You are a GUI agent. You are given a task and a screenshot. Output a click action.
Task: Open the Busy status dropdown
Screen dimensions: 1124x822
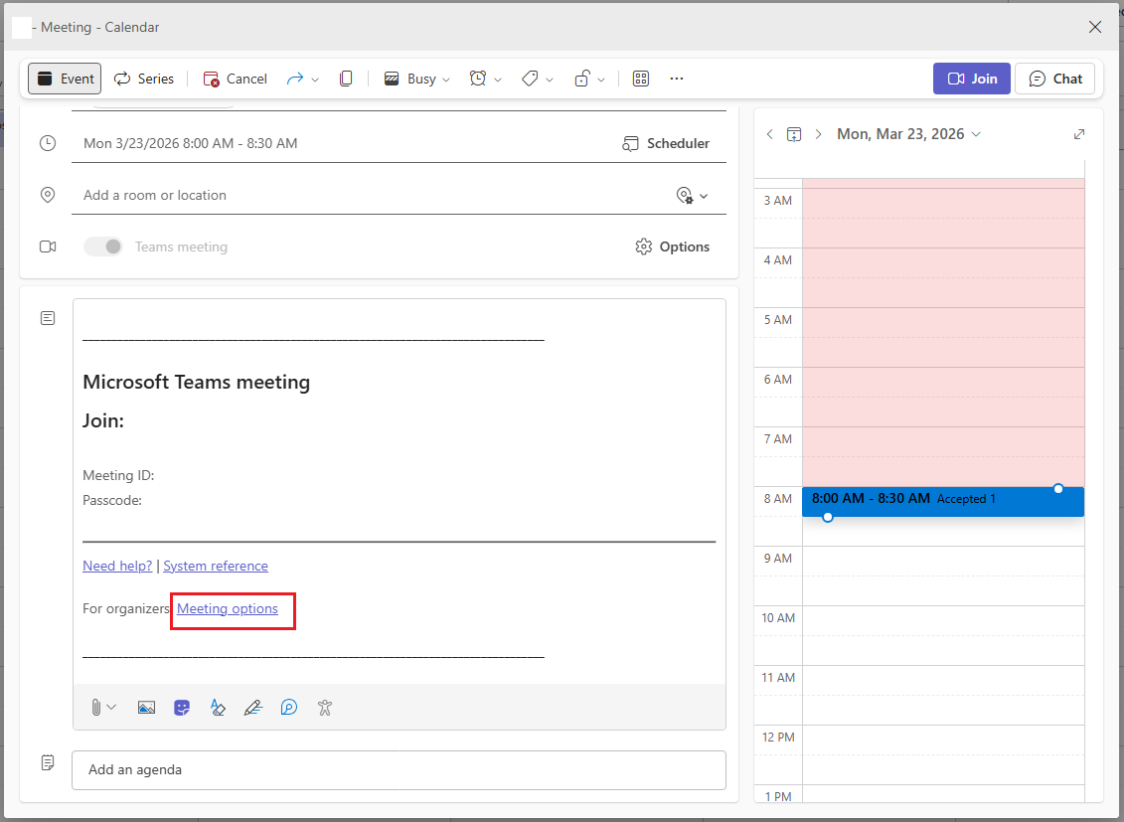click(x=416, y=79)
